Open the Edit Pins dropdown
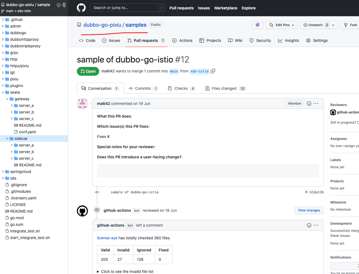 282,25
